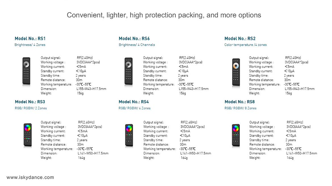Click the RS1 remote control image
The width and height of the screenshot is (332, 186).
pyautogui.click(x=26, y=71)
